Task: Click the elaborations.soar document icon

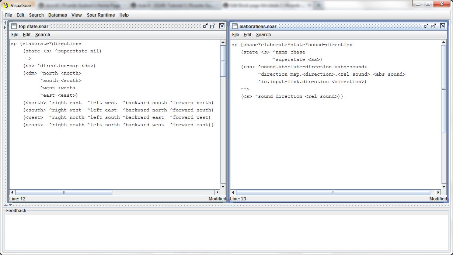Action: click(234, 26)
